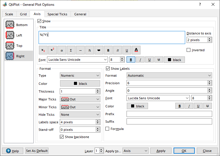
Task: Switch to the Special Ticks tab
Action: point(57,14)
